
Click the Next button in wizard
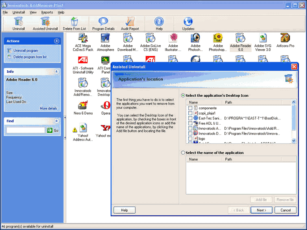pos(261,210)
